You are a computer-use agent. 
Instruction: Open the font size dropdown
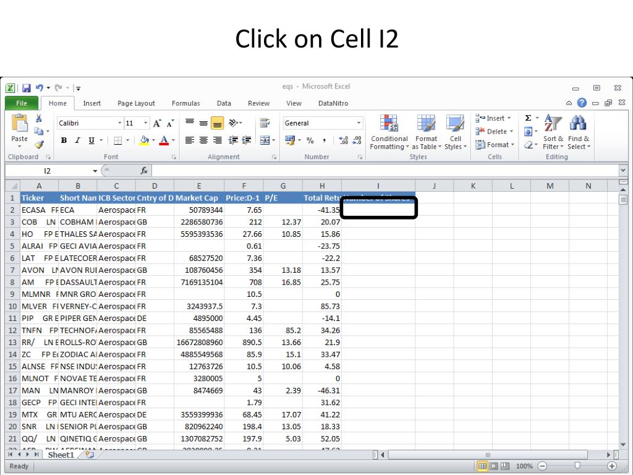click(x=146, y=123)
